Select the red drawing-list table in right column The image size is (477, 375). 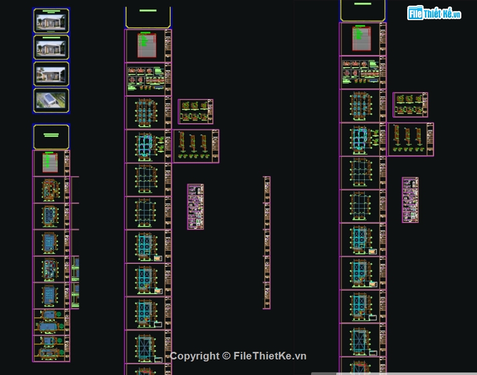pyautogui.click(x=362, y=39)
